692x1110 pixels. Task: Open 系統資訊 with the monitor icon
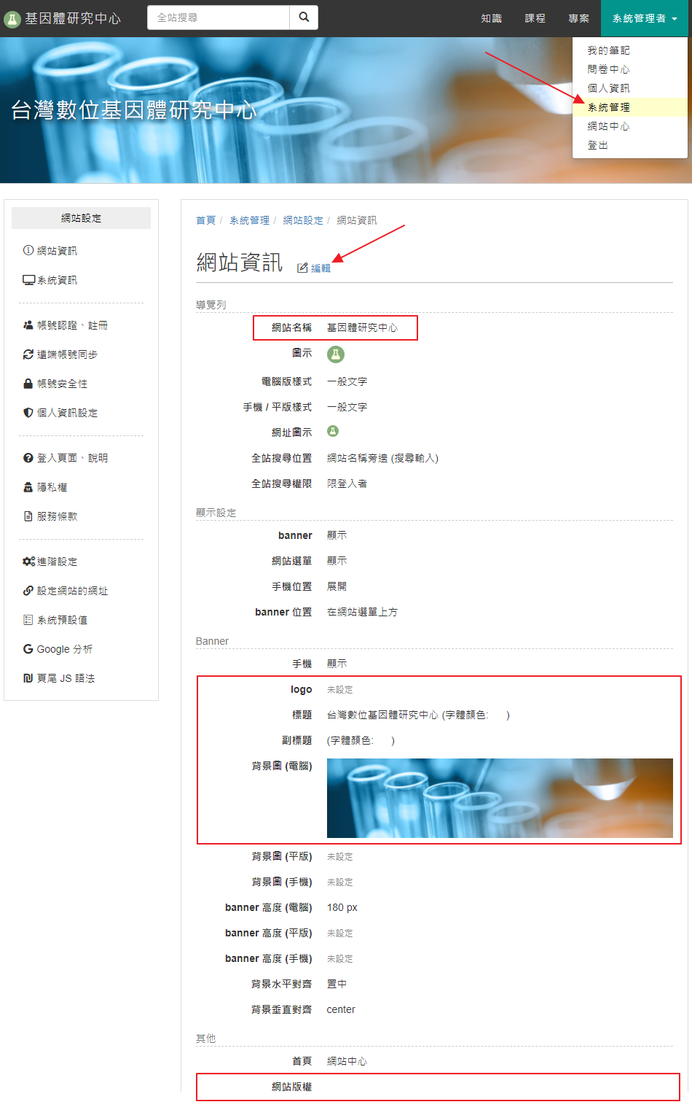[50, 280]
